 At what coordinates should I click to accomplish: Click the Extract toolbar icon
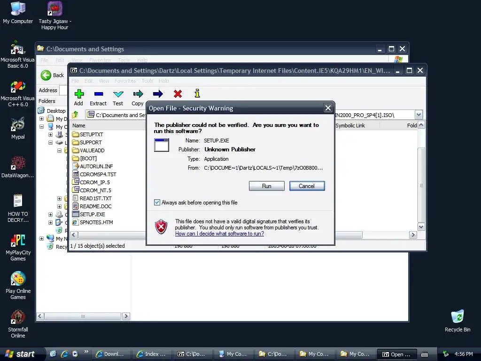(x=99, y=94)
